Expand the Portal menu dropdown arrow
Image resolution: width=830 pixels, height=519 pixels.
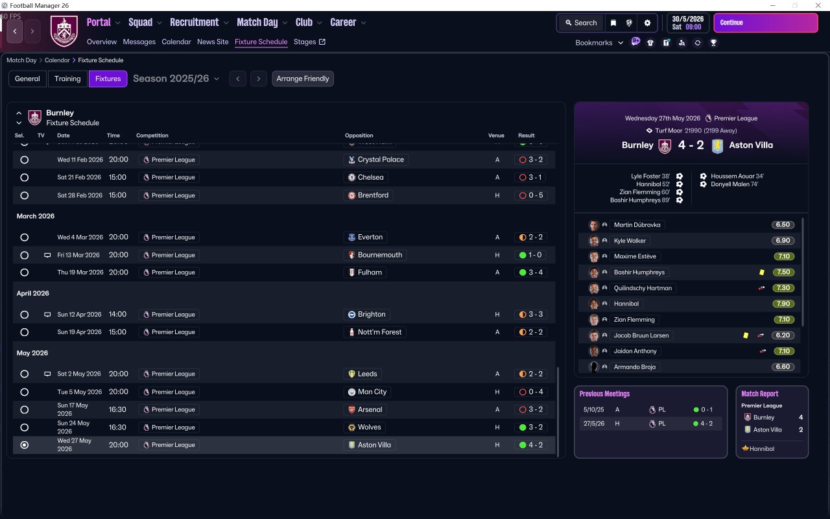(x=118, y=23)
